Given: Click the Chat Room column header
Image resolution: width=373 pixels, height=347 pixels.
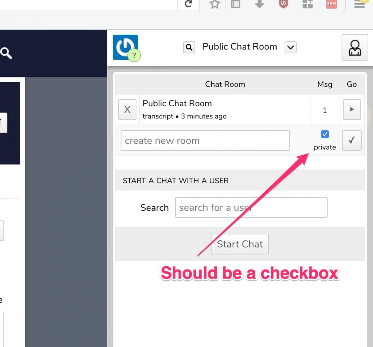Looking at the screenshot, I should (225, 84).
